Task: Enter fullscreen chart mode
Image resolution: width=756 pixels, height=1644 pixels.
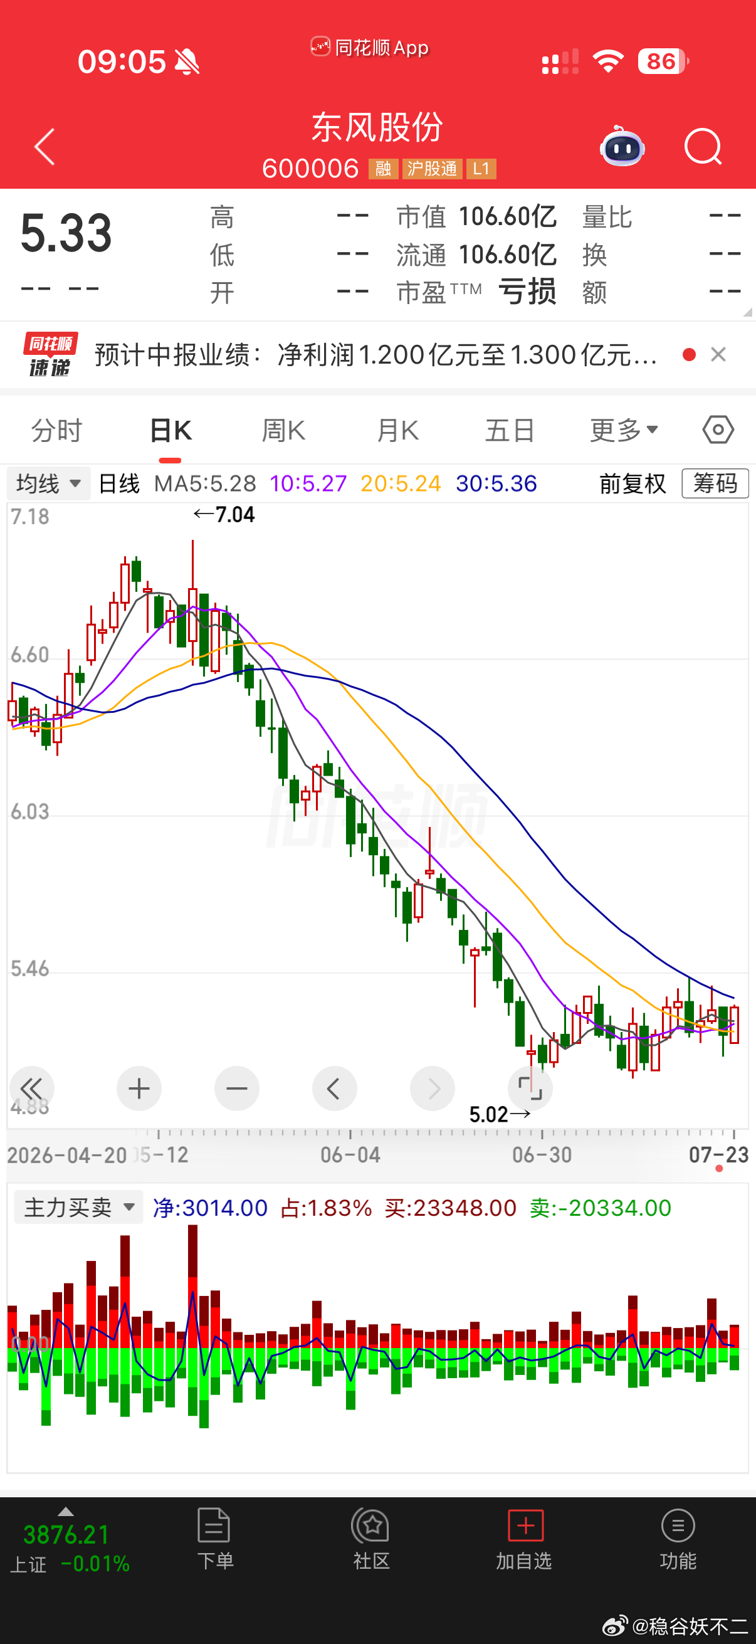Action: (x=530, y=1088)
